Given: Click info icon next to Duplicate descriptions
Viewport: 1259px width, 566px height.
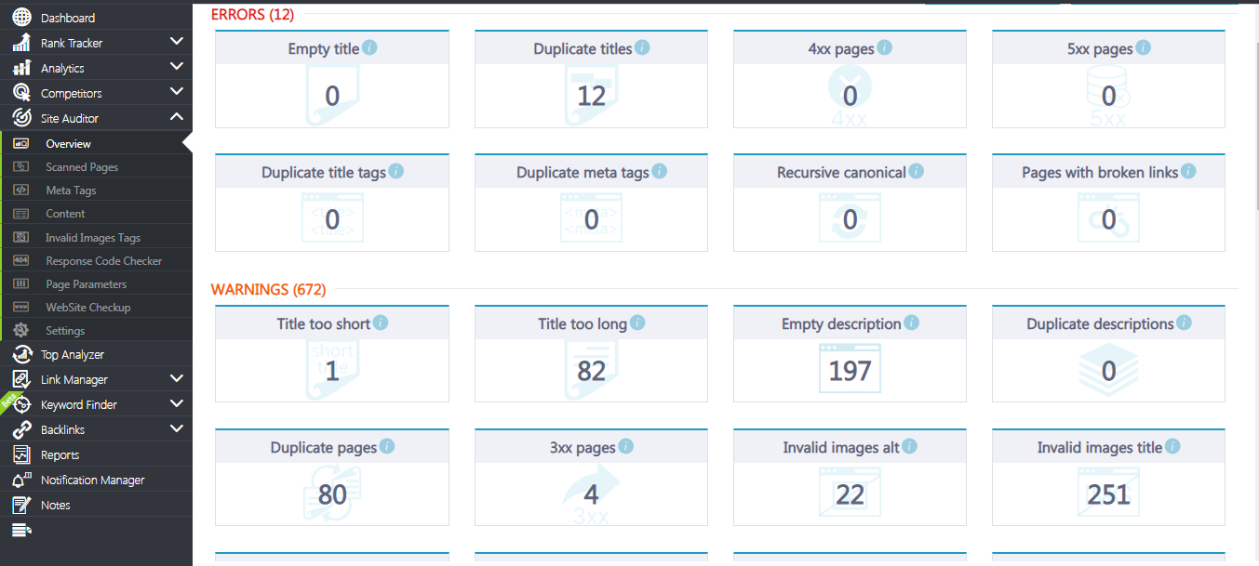Looking at the screenshot, I should point(1184,322).
